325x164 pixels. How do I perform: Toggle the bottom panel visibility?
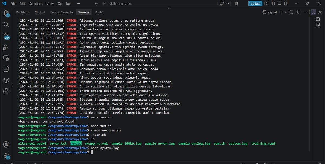[x=279, y=4]
